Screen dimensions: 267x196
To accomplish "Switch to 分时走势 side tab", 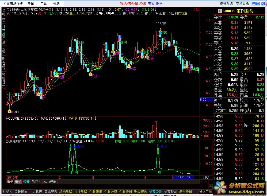I will (x=4, y=16).
